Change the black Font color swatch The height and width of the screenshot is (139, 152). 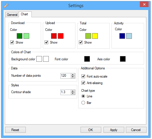(87, 59)
